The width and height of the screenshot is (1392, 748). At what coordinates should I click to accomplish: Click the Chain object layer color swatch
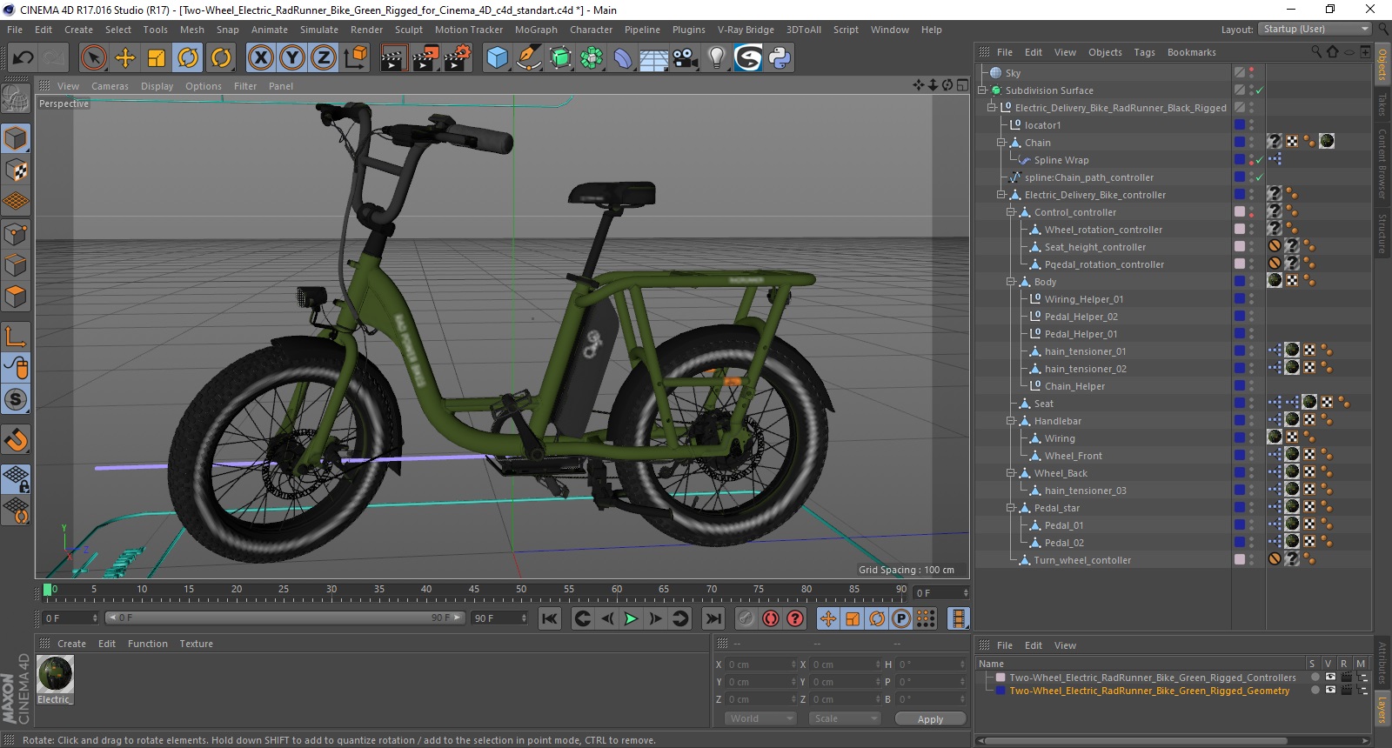pos(1240,143)
